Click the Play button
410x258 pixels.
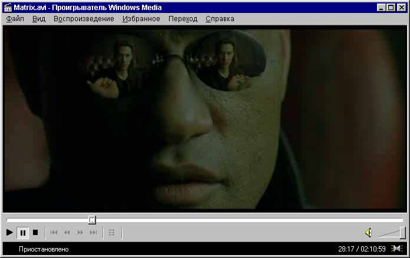point(9,233)
